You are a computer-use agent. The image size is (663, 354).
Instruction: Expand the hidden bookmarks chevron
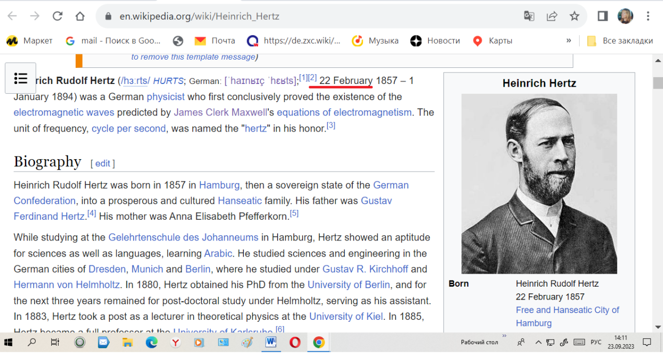pos(569,40)
